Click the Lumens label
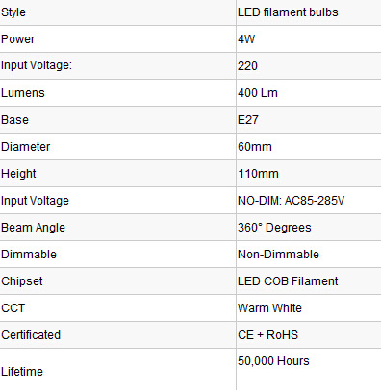 23,93
